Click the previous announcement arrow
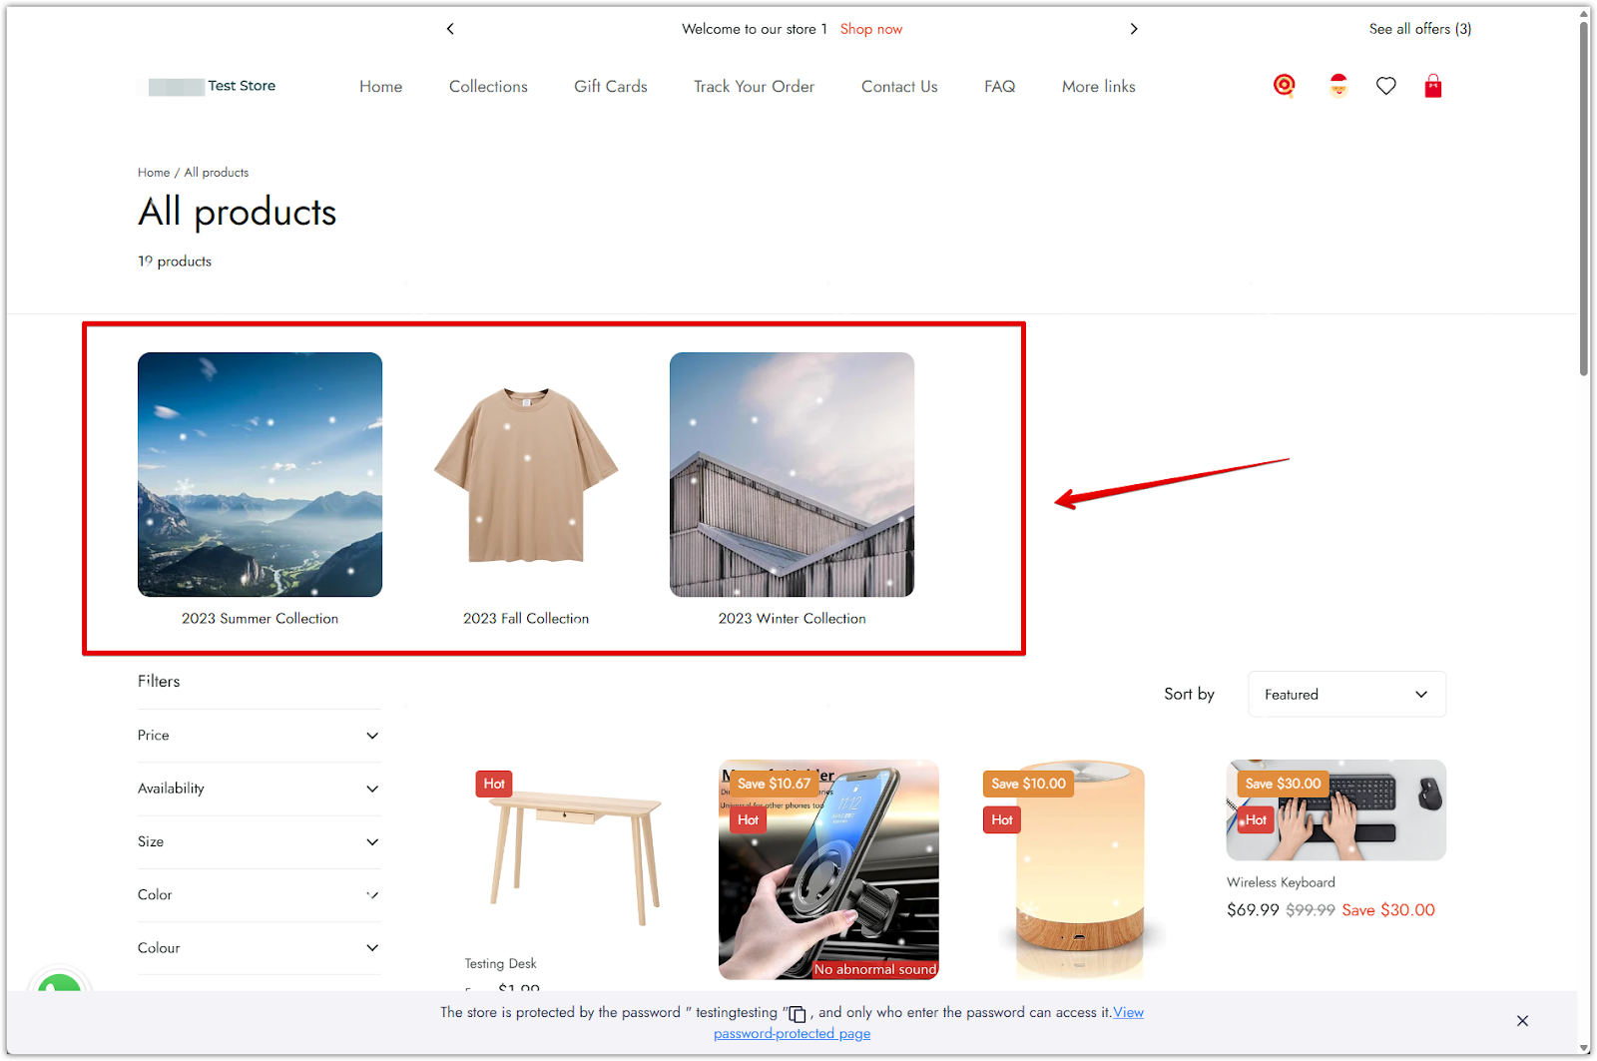Image resolution: width=1597 pixels, height=1061 pixels. tap(450, 29)
